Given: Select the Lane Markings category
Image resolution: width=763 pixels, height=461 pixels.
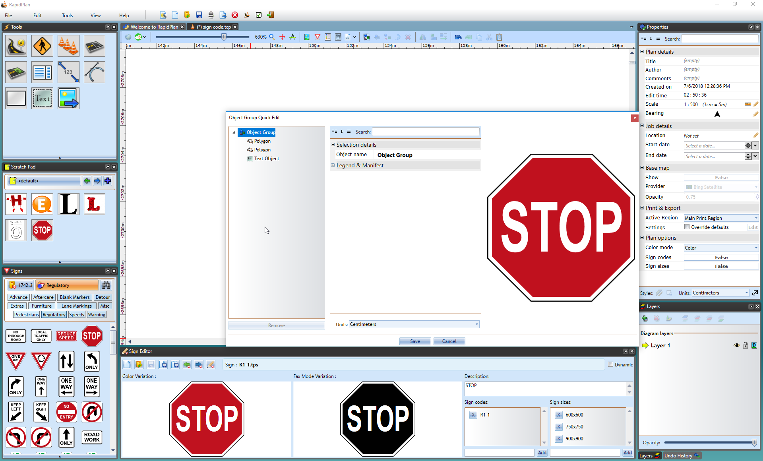Looking at the screenshot, I should (x=76, y=306).
